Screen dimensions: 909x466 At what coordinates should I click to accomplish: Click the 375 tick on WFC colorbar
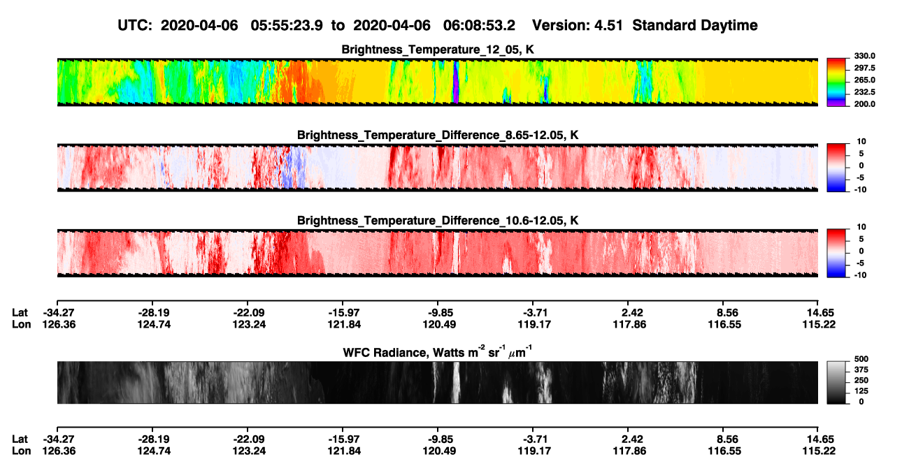861,369
